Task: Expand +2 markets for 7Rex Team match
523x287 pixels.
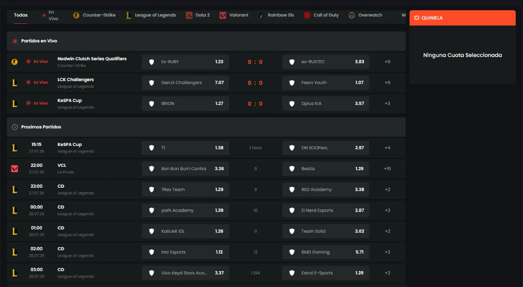Action: click(387, 189)
